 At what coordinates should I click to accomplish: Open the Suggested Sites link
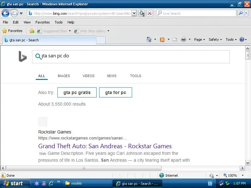(x=53, y=31)
